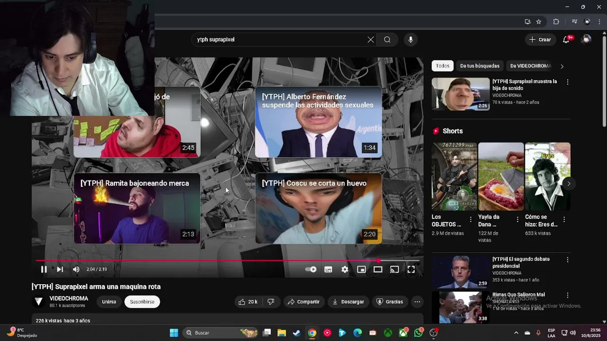
Task: Bookmark page with star icon
Action: (x=539, y=22)
